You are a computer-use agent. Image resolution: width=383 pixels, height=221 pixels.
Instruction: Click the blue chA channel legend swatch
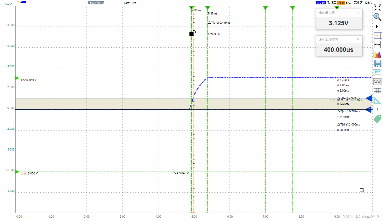coord(24,2)
